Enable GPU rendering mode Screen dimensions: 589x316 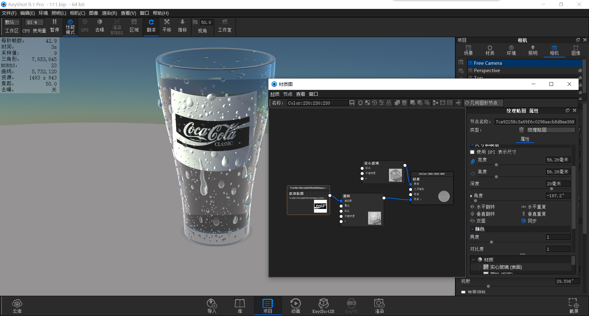(x=85, y=26)
